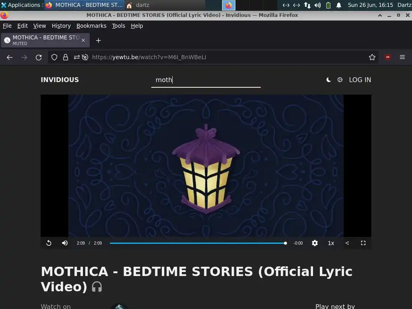Switch to the dartz file manager taskbar item
Screen dimensions: 412x309
[x=165, y=5]
